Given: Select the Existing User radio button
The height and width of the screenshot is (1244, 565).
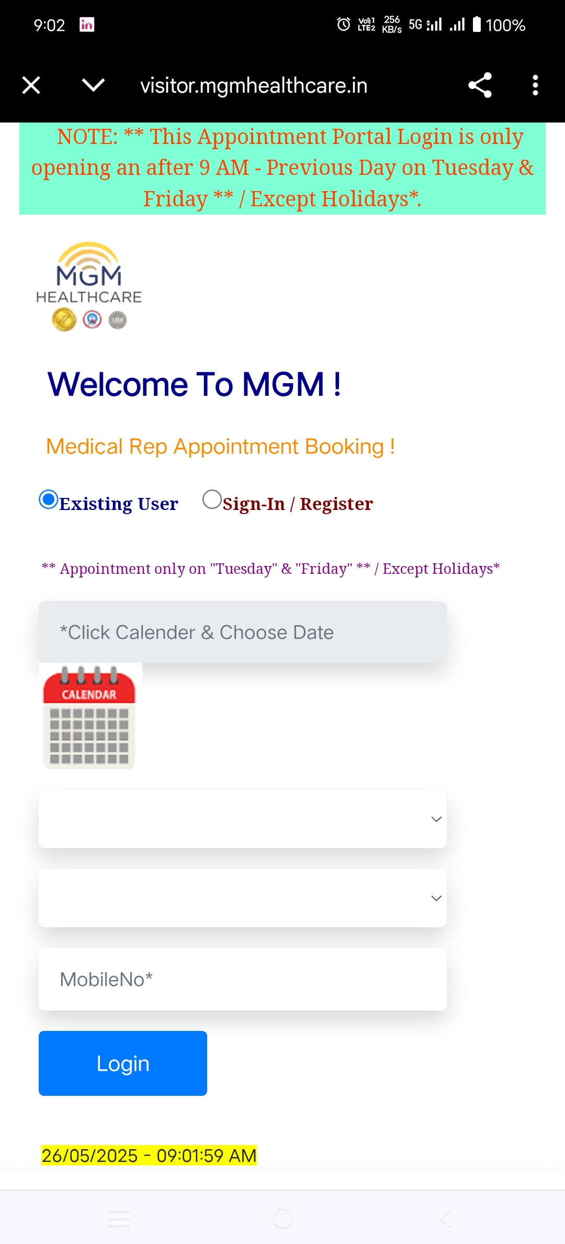Looking at the screenshot, I should (49, 499).
